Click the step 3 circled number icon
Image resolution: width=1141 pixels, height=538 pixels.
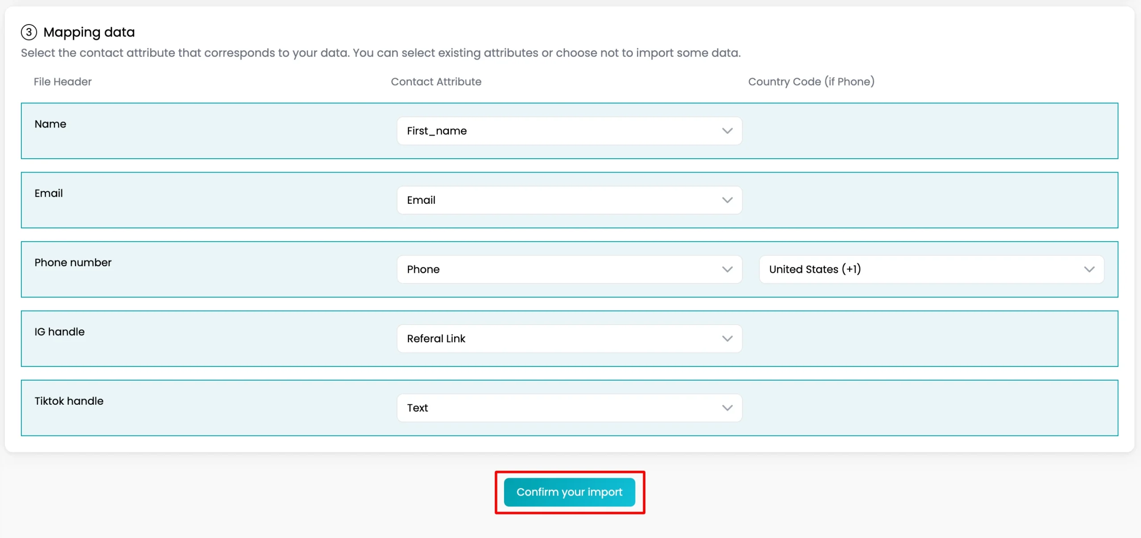coord(29,32)
